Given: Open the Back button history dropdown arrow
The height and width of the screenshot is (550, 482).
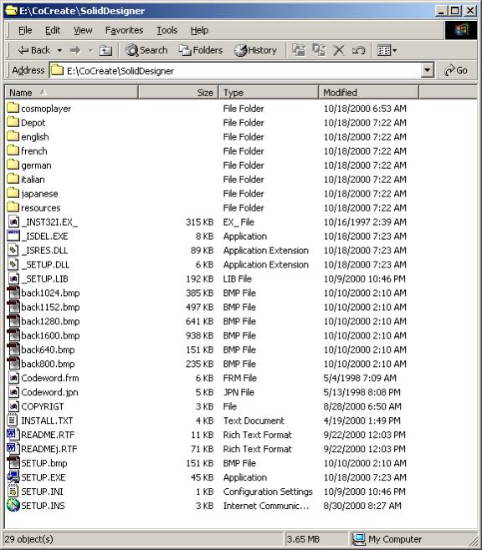Looking at the screenshot, I should [59, 50].
